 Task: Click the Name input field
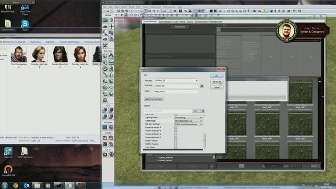pos(176,91)
